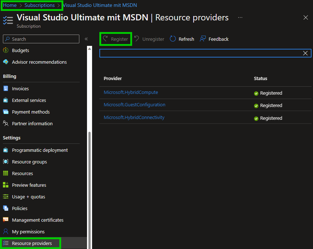Click Registered status of Microsoft.HybridConnectivity
The image size is (313, 249).
[x=271, y=118]
